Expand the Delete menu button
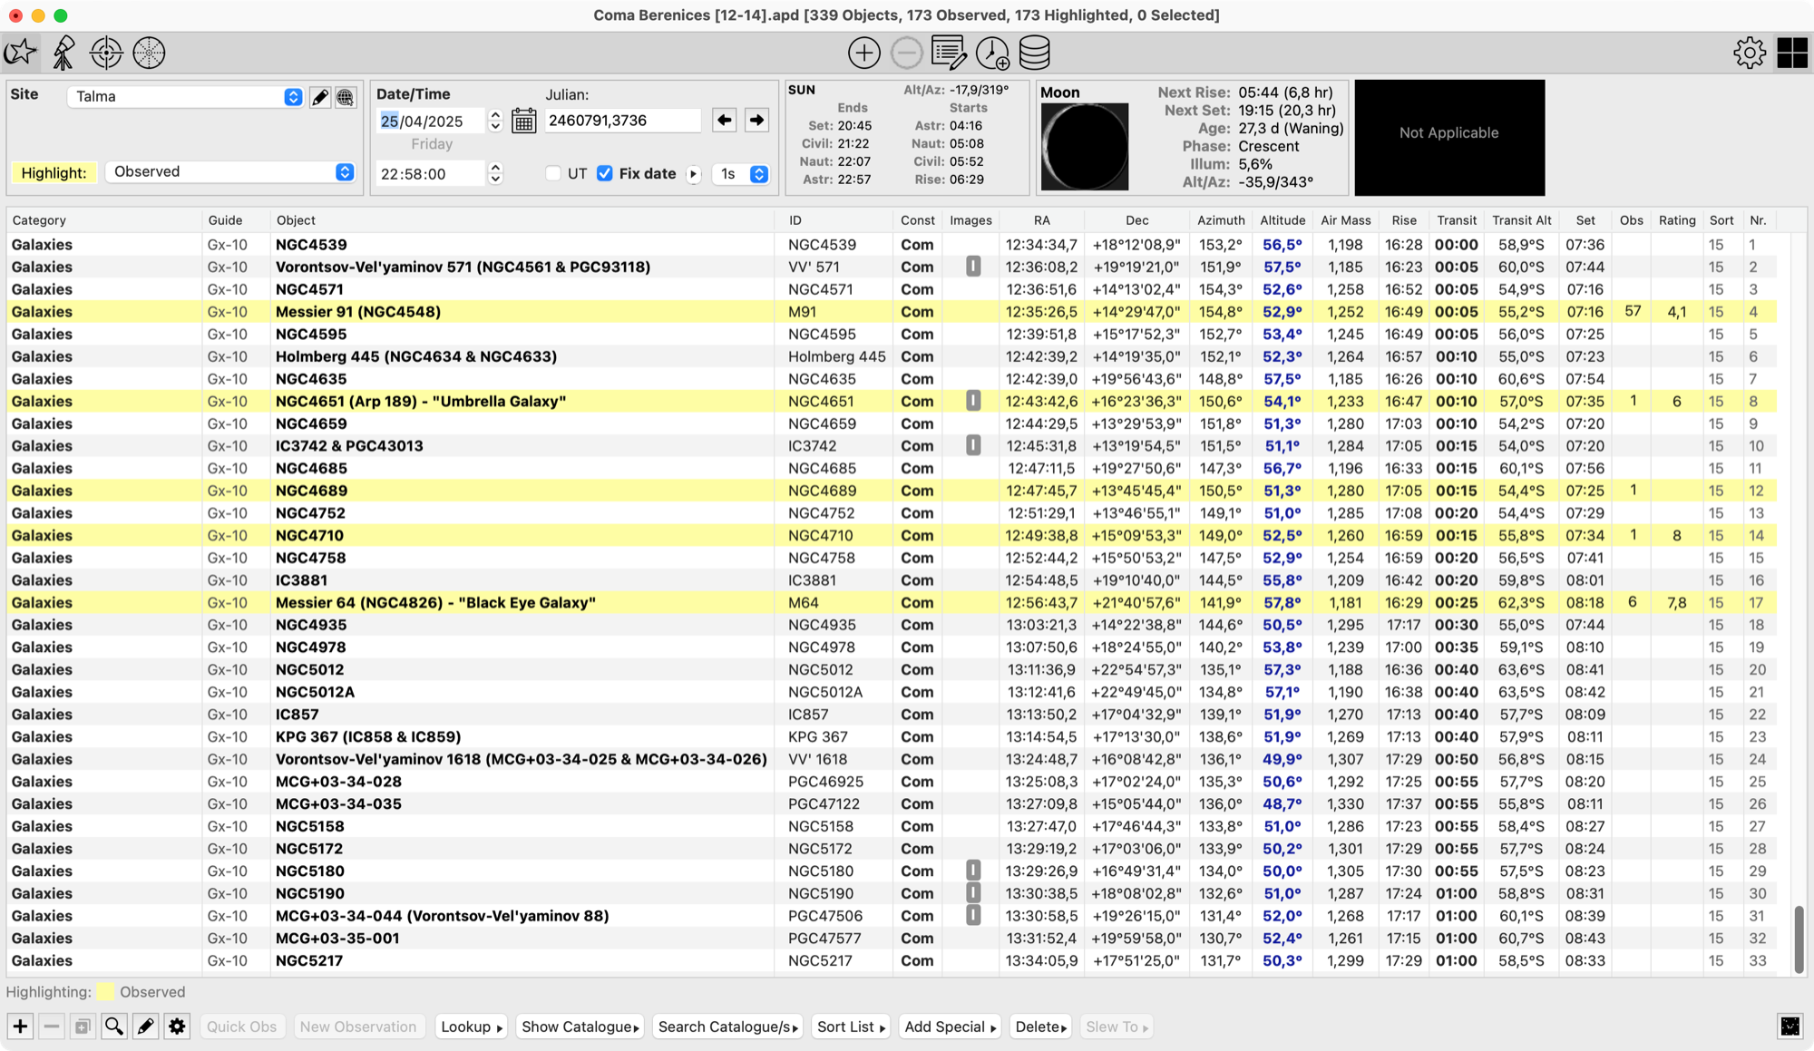The image size is (1814, 1051). [x=1040, y=1027]
